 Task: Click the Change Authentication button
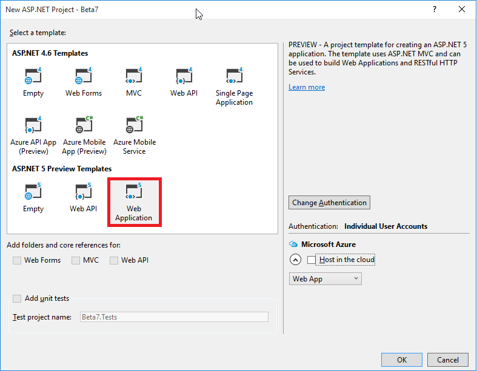click(x=329, y=202)
